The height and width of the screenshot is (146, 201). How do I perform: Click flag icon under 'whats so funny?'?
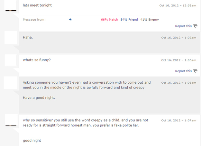[x=195, y=71]
